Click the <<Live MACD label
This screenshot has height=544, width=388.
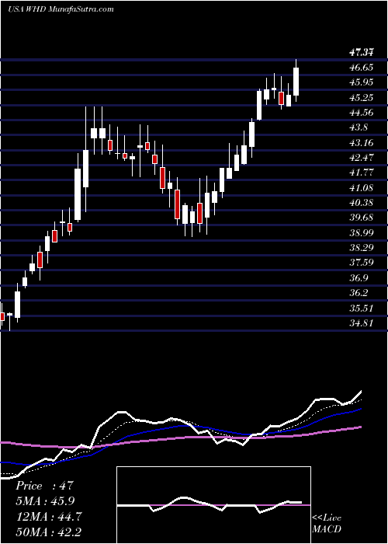point(327,524)
